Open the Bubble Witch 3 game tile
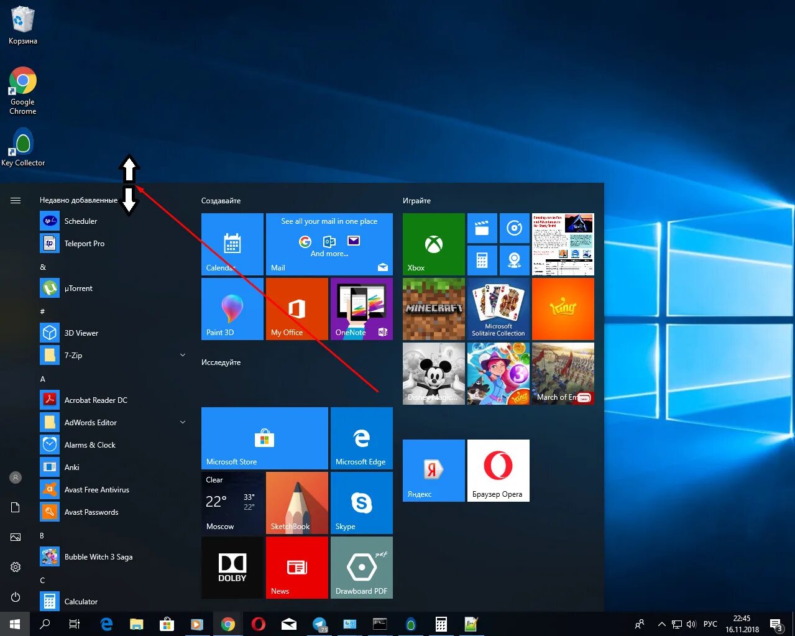795x636 pixels. pos(499,374)
